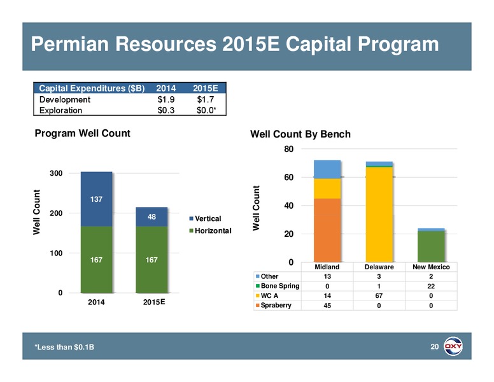Select the Delaware Other value 3
The height and width of the screenshot is (382, 494).
pyautogui.click(x=379, y=276)
